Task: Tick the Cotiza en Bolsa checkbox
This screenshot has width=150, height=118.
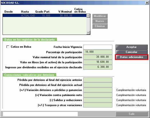Action: (8, 47)
